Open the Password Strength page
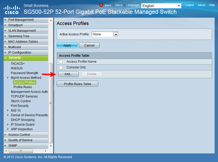Screen dimensions: 218x162 click(x=24, y=73)
